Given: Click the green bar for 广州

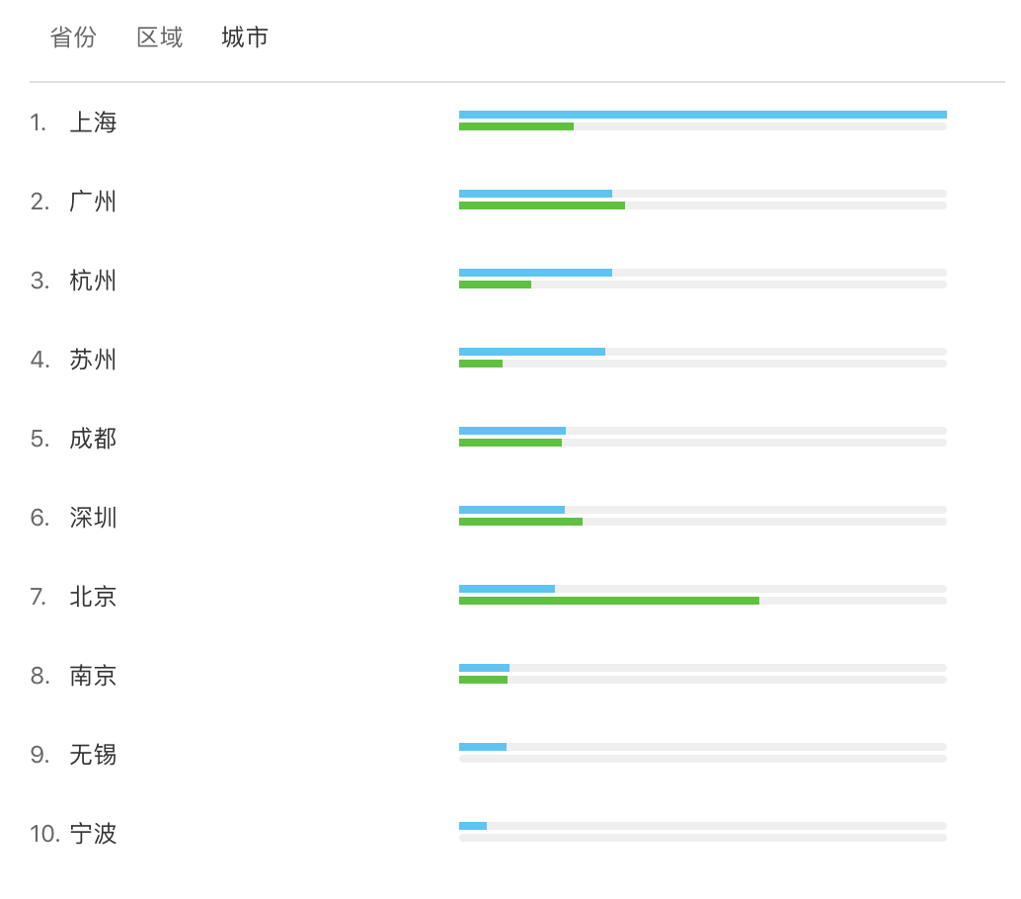Looking at the screenshot, I should tap(541, 205).
